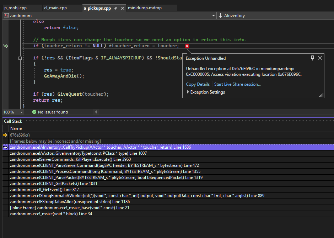Click Start Live Share session link
334x238 pixels.
237,84
